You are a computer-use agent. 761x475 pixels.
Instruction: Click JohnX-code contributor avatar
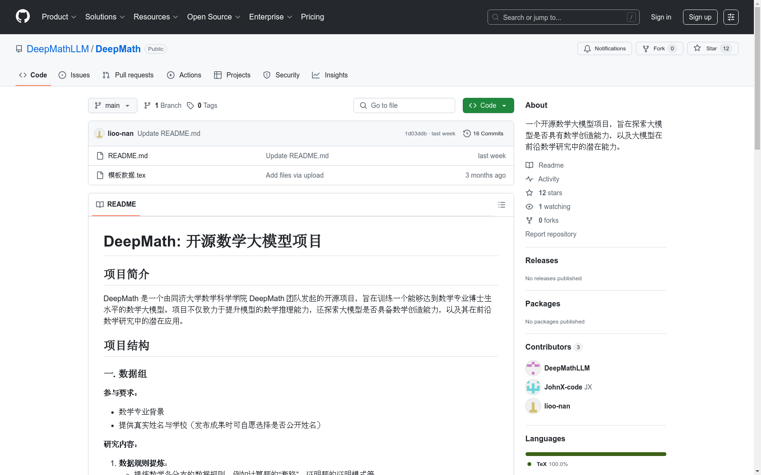click(x=533, y=387)
